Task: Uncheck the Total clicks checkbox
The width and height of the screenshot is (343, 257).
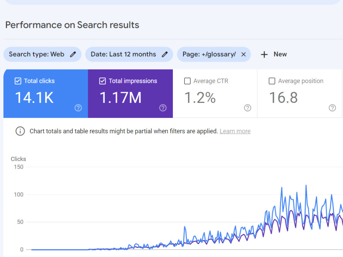Action: click(x=18, y=81)
